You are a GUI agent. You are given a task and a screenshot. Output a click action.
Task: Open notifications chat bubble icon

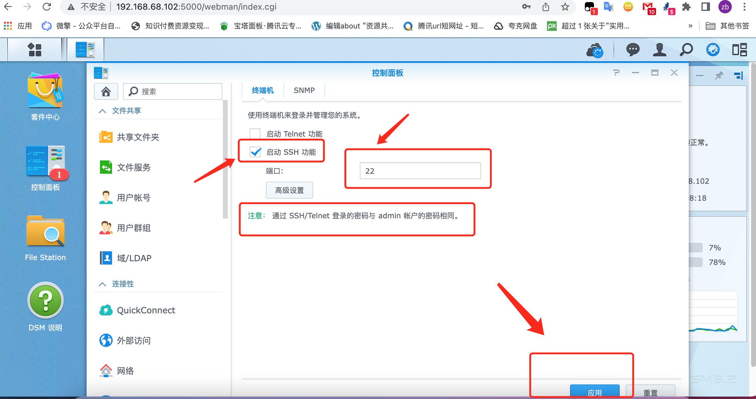(633, 50)
